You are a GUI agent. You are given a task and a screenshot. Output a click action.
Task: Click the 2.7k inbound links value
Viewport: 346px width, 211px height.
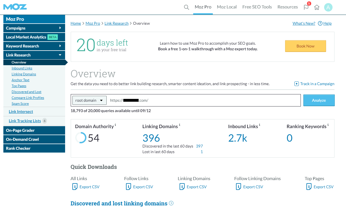click(238, 138)
